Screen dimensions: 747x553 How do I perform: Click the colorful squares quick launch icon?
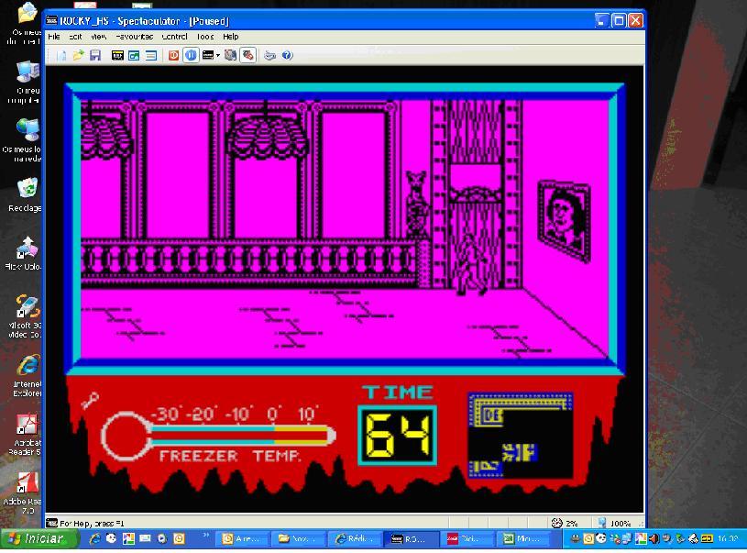[128, 538]
